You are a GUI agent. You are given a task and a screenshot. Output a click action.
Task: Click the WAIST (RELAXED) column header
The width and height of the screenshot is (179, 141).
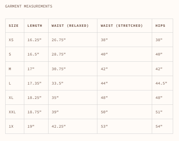click(70, 26)
